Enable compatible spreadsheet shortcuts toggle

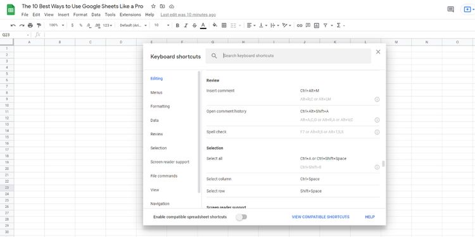tap(242, 217)
